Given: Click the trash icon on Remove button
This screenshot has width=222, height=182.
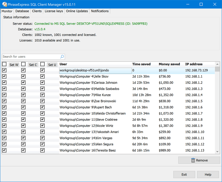Looking at the screenshot, I should coord(193,160).
